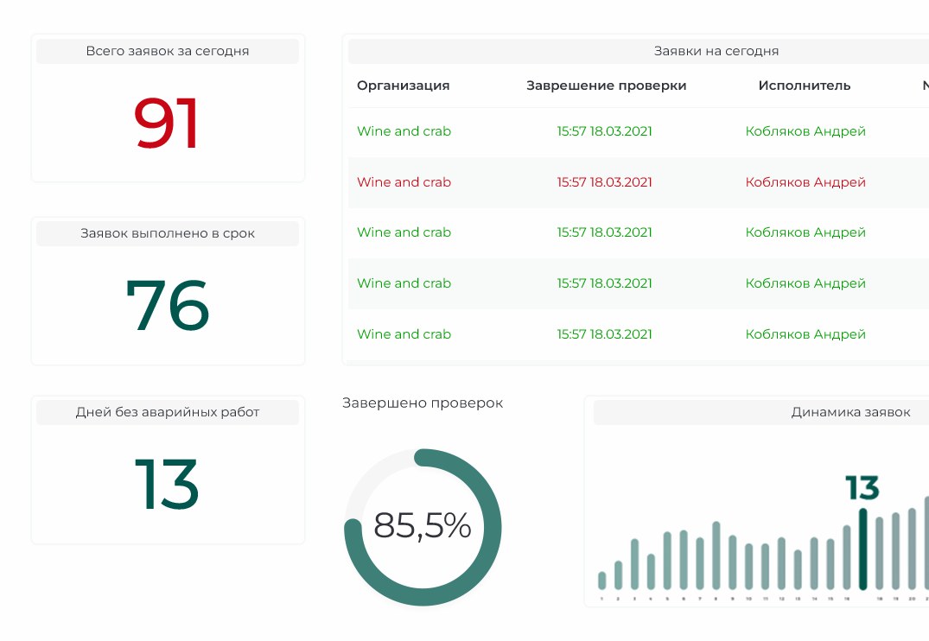Click the 'Заявок выполнено в срок' card header
Screen dimensions: 929x641
tap(168, 233)
